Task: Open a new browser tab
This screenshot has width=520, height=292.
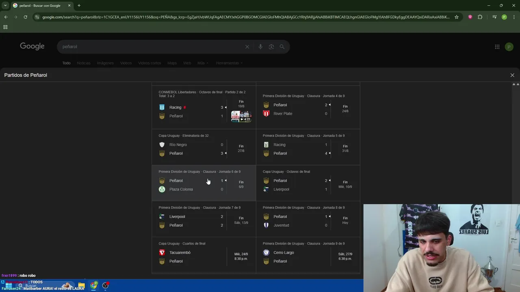Action: 79,6
